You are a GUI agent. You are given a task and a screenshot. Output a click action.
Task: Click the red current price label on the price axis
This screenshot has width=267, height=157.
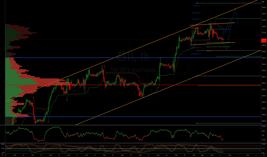264,41
